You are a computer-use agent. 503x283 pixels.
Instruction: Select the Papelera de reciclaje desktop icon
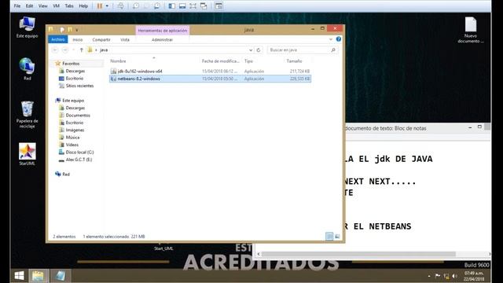tap(27, 115)
